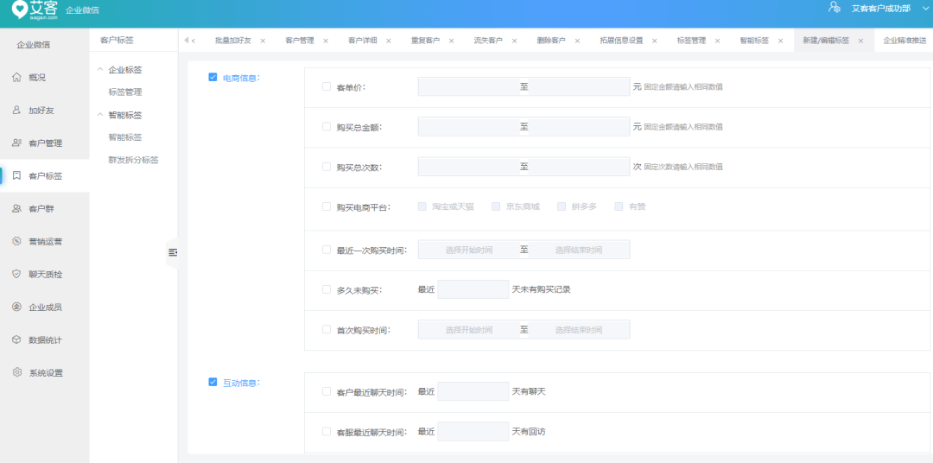Screen dimensions: 933x463
Task: Click the 客户最近聊天时间 days input
Action: click(x=473, y=391)
